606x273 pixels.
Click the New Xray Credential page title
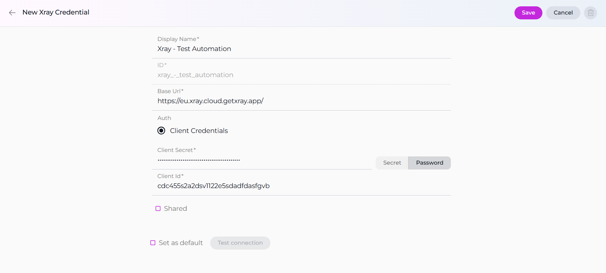tap(56, 12)
